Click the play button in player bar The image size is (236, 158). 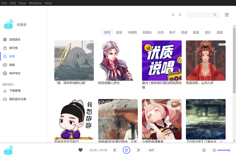pyautogui.click(x=126, y=150)
